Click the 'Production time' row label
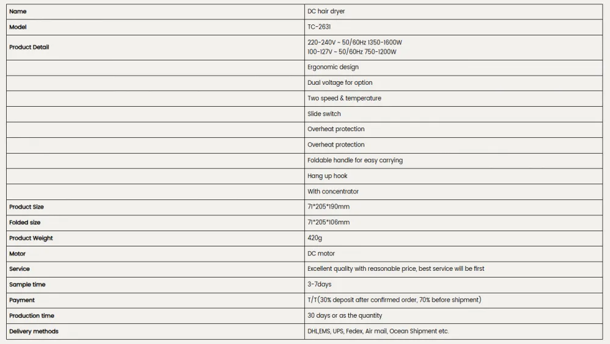This screenshot has height=344, width=610. tap(32, 315)
